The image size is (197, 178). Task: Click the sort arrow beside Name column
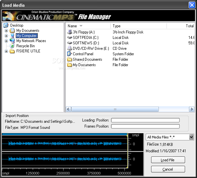click(81, 26)
